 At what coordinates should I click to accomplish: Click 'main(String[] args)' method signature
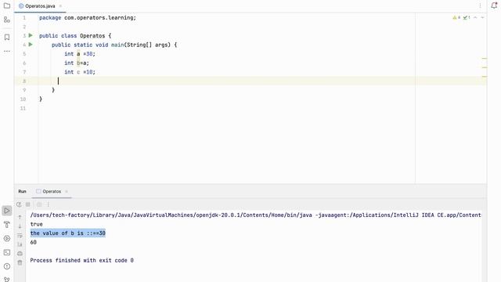(141, 45)
